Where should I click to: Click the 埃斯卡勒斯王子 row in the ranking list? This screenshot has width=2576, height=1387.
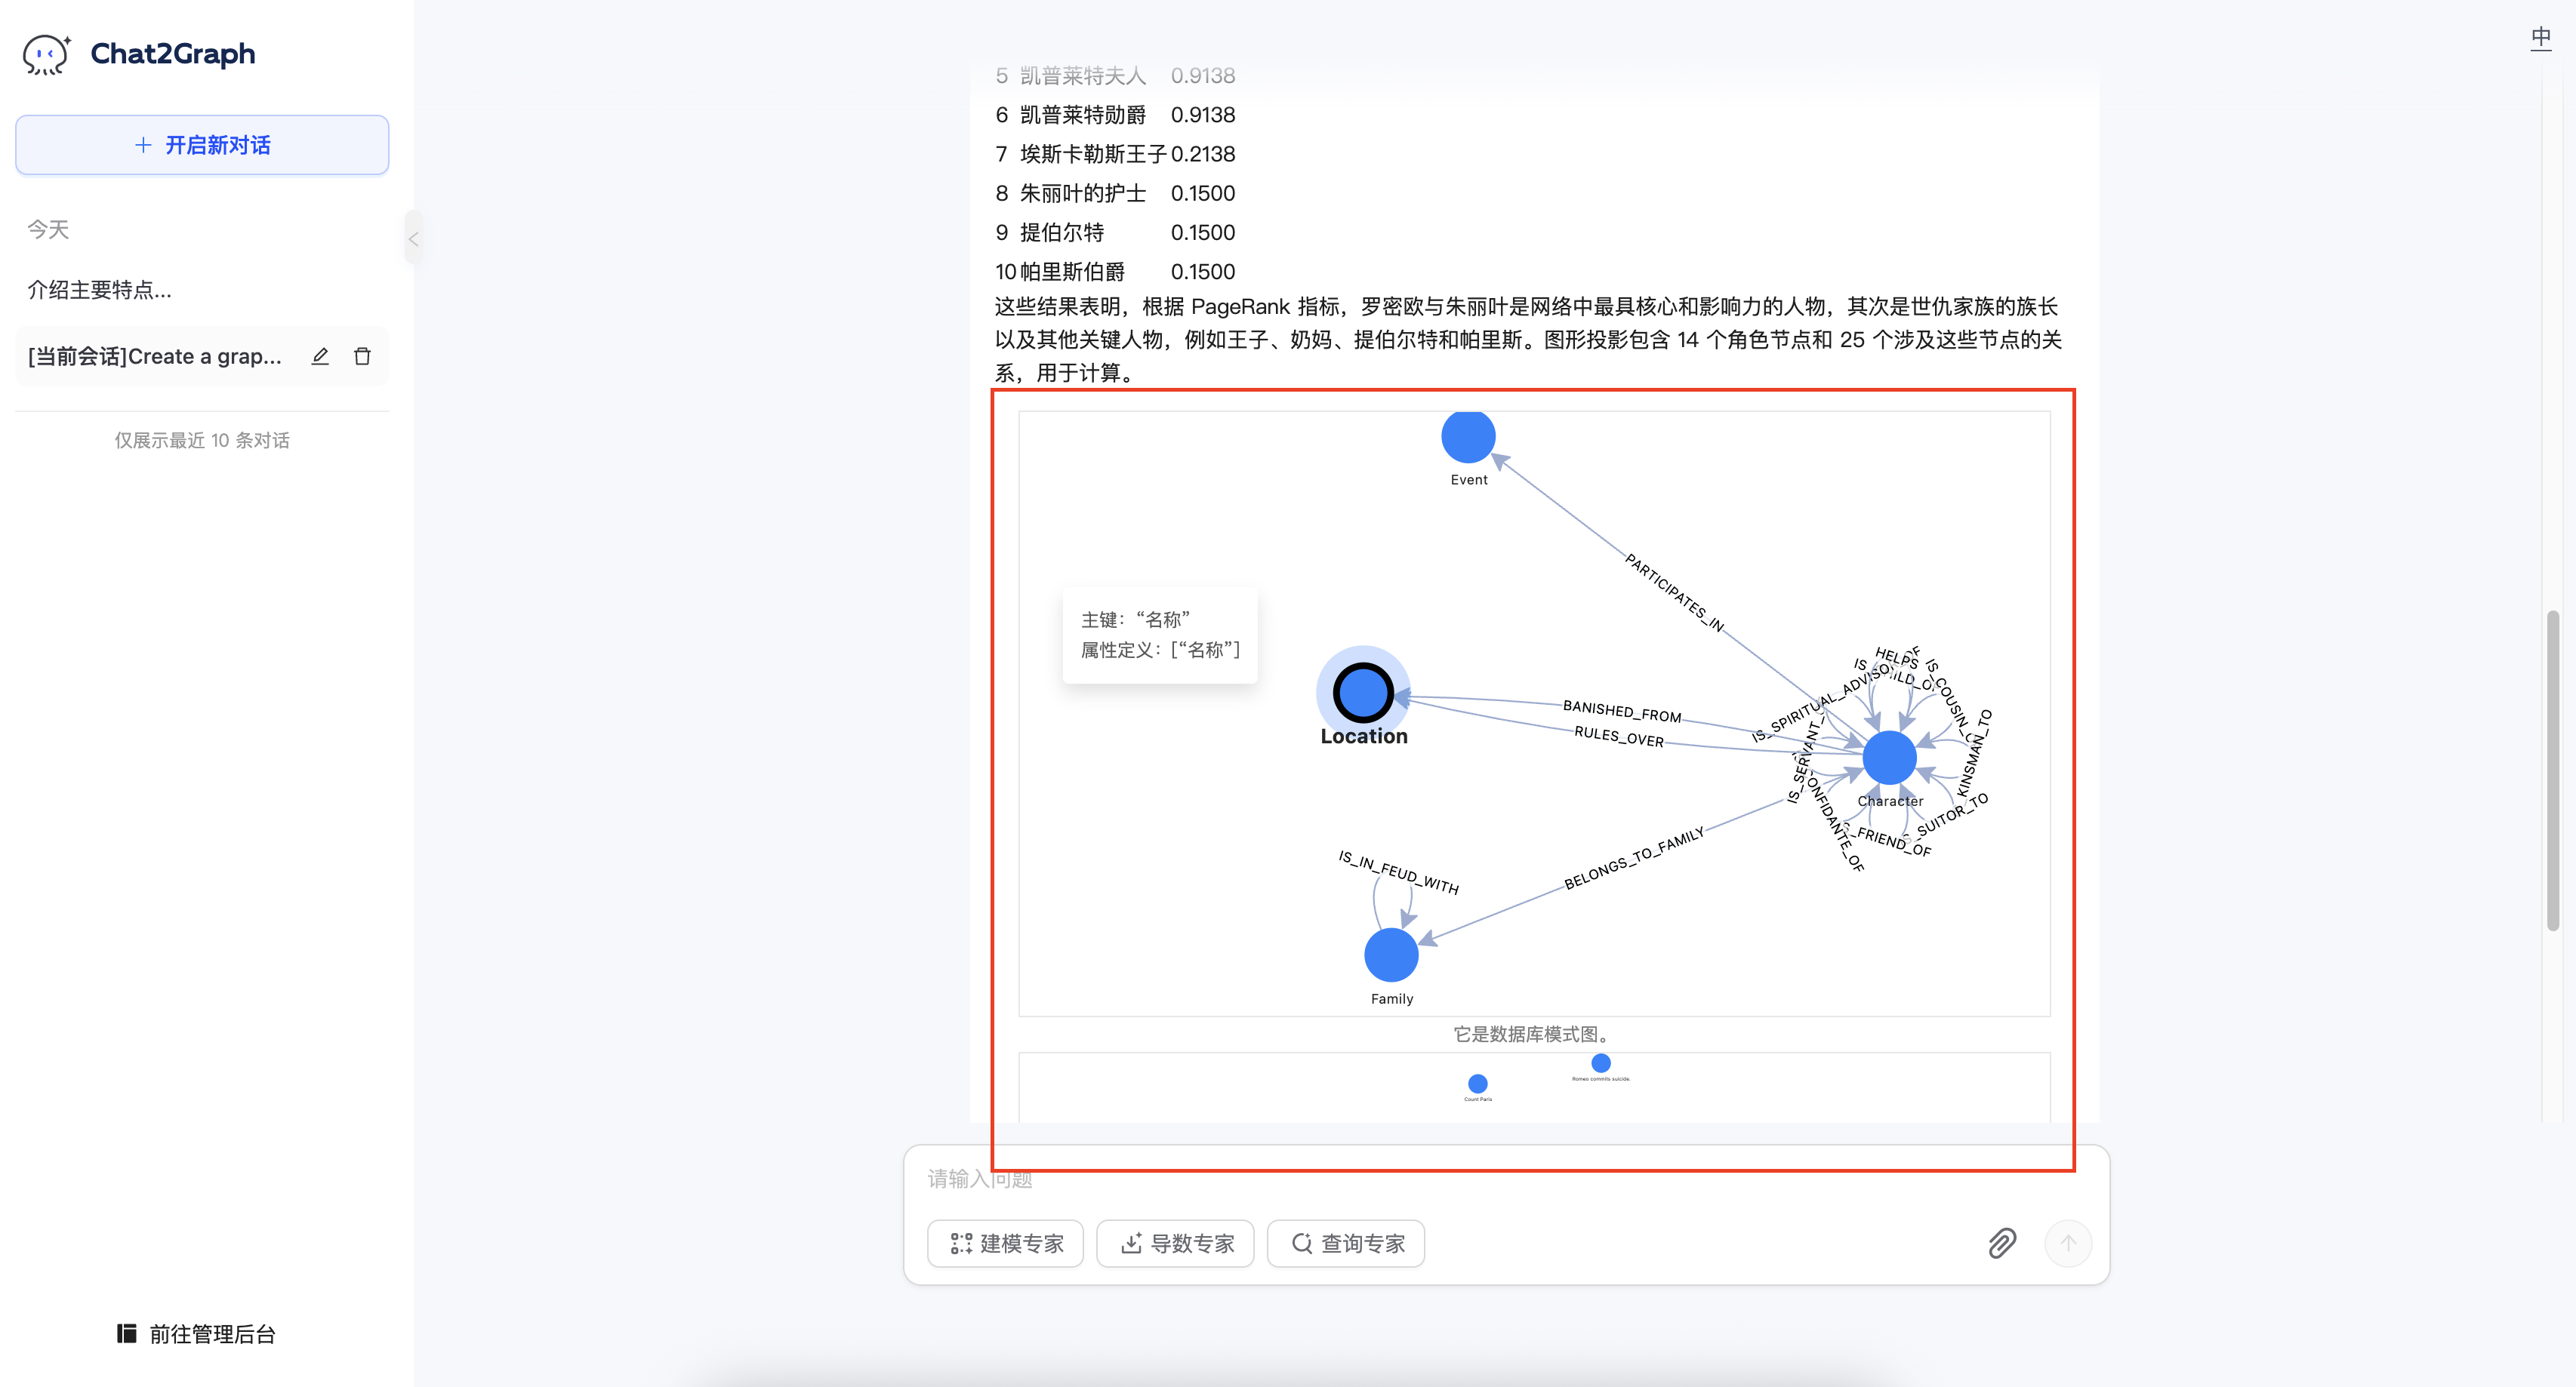[x=1115, y=154]
